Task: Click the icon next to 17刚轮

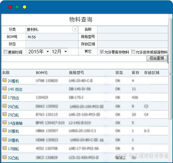Action: tap(4, 148)
